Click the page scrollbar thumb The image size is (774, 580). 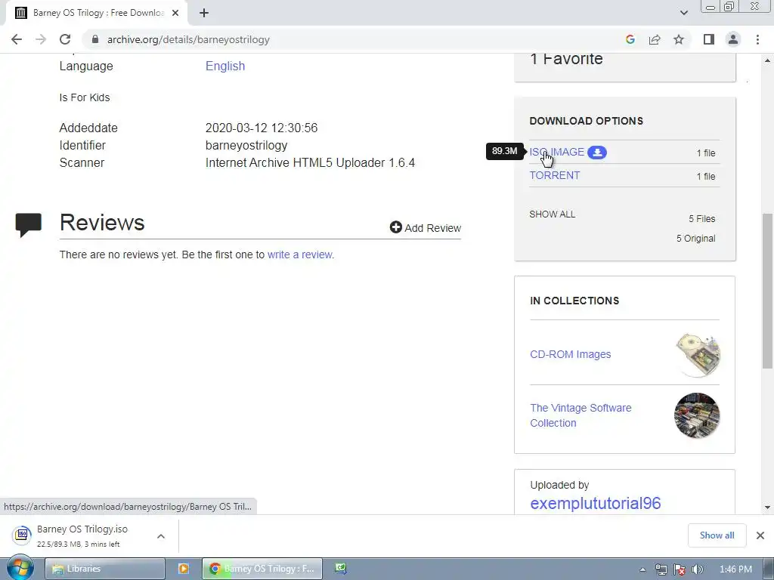tap(767, 291)
